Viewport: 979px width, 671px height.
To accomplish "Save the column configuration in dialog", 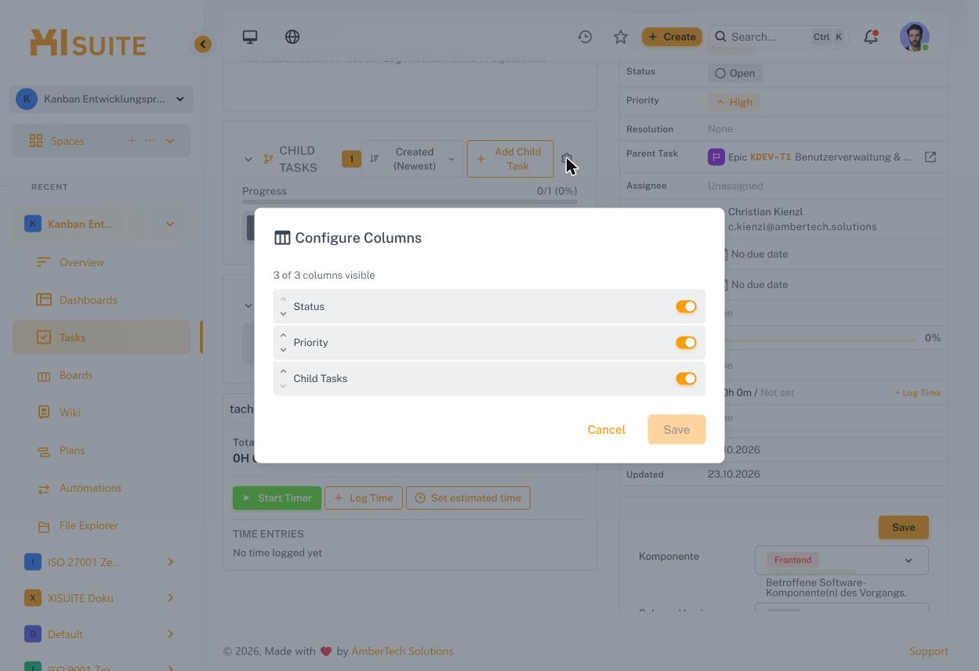I will [676, 430].
